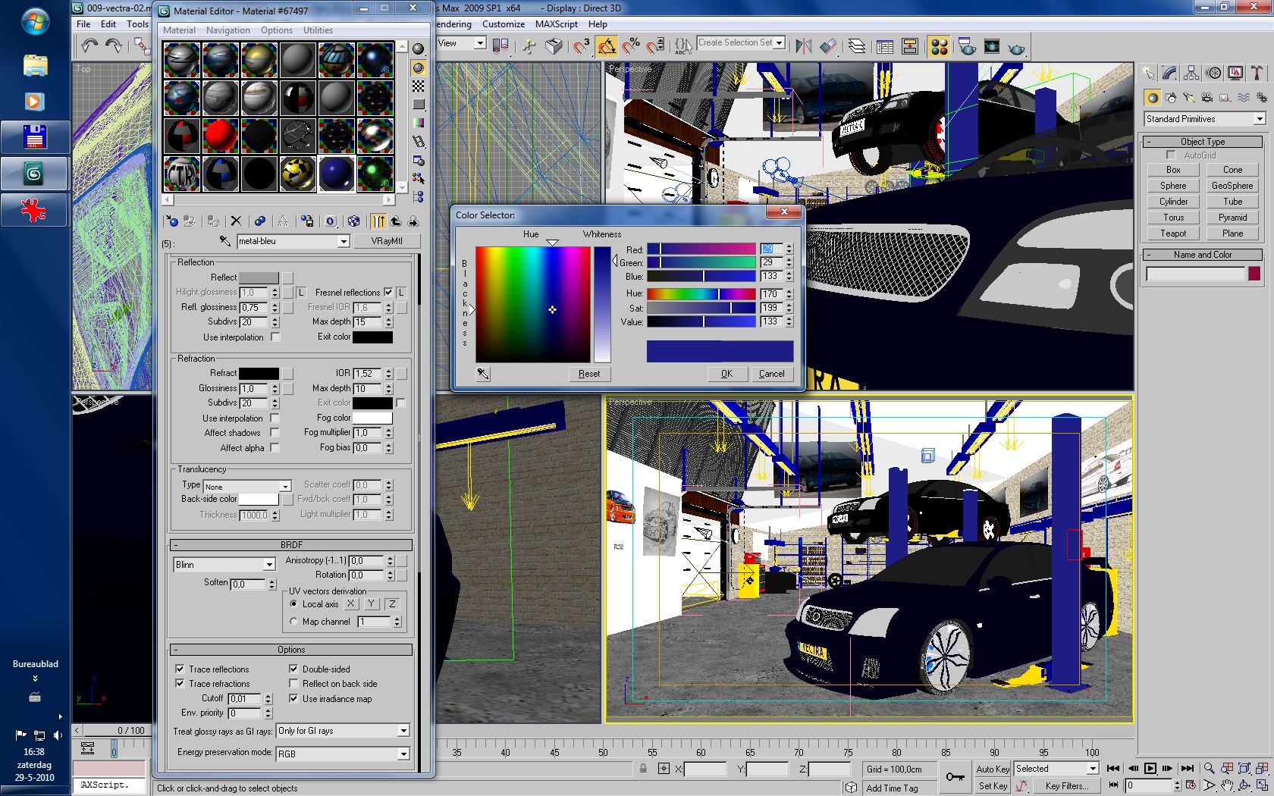
Task: Click OK in the Color Selector
Action: [x=726, y=374]
